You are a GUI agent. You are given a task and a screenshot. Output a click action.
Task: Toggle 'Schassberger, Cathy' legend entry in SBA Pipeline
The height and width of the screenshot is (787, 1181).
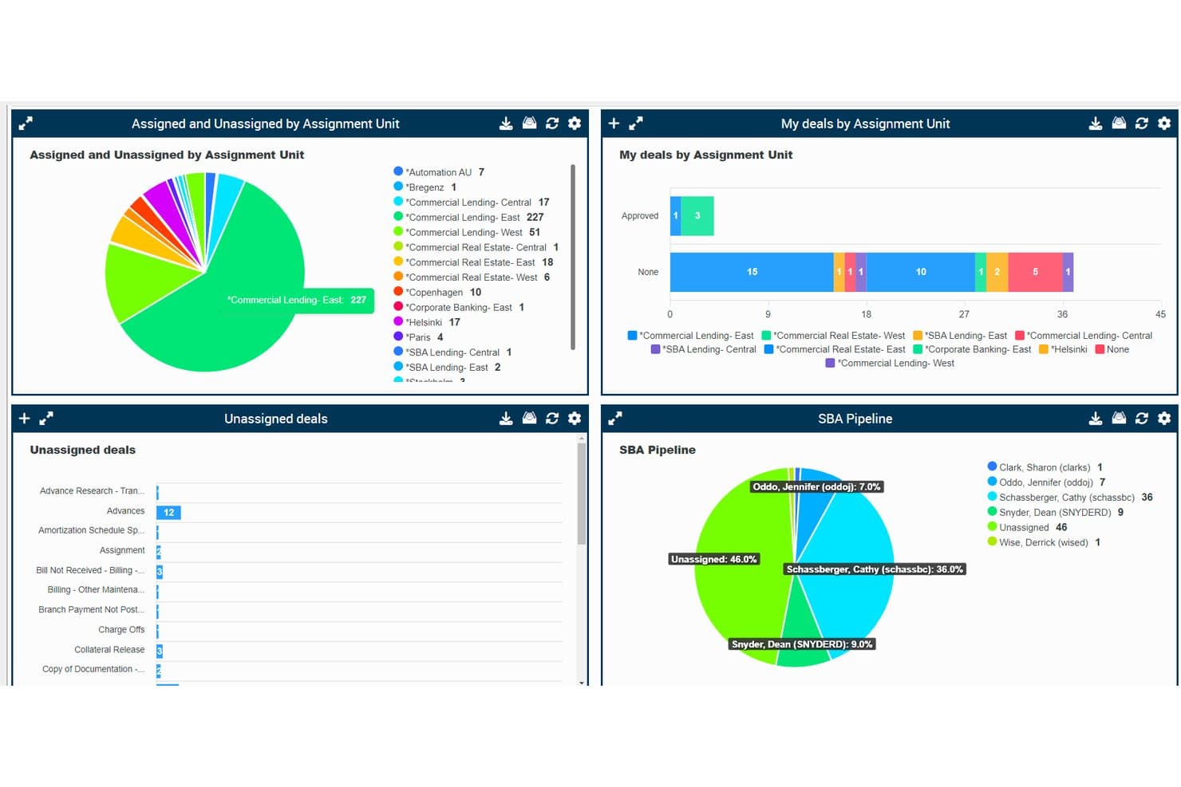(x=1070, y=497)
